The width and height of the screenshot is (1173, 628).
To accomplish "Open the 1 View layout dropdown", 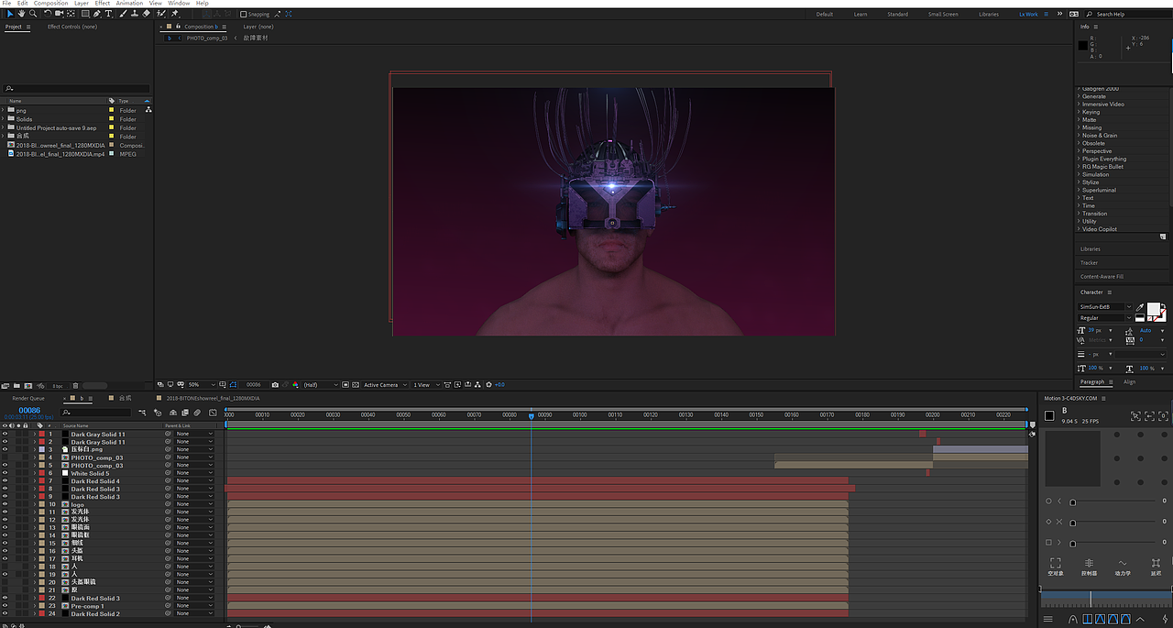I will point(426,384).
